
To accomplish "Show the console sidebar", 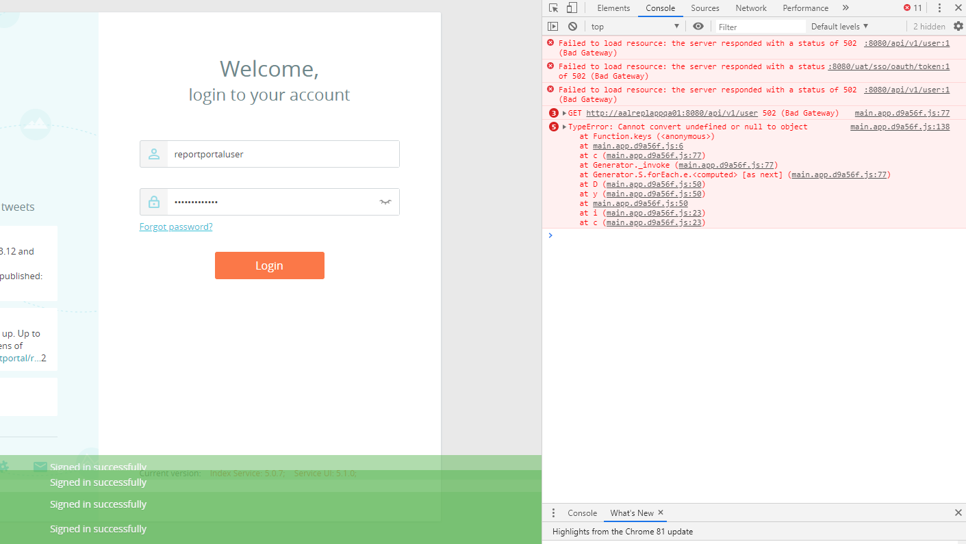I will pyautogui.click(x=553, y=26).
